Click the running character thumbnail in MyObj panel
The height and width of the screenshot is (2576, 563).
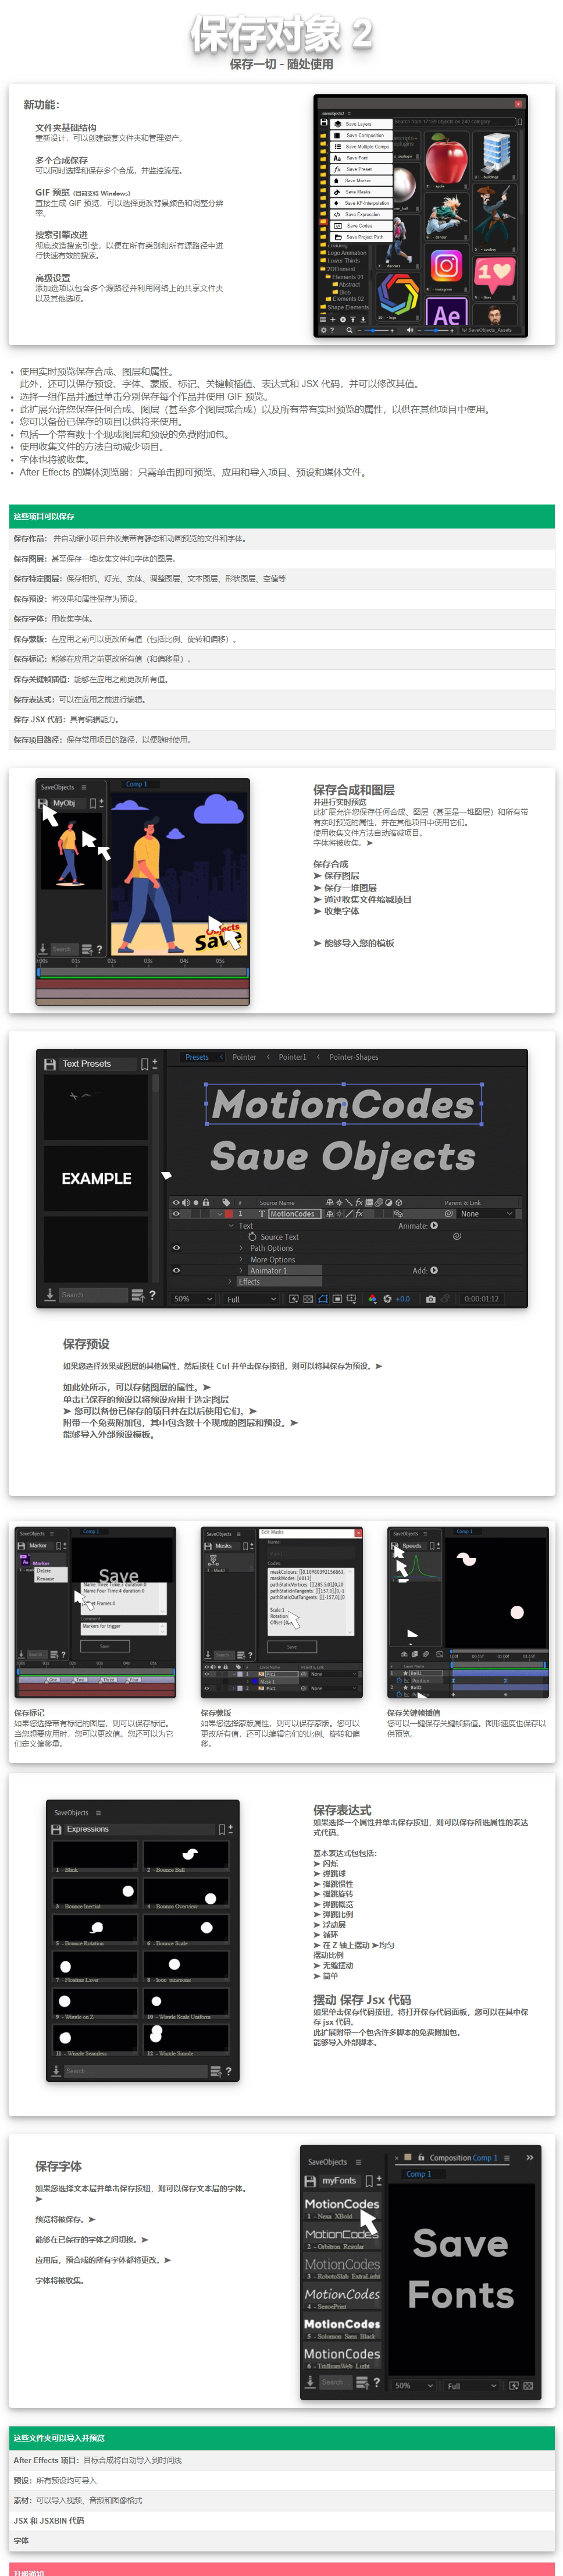pos(72,850)
